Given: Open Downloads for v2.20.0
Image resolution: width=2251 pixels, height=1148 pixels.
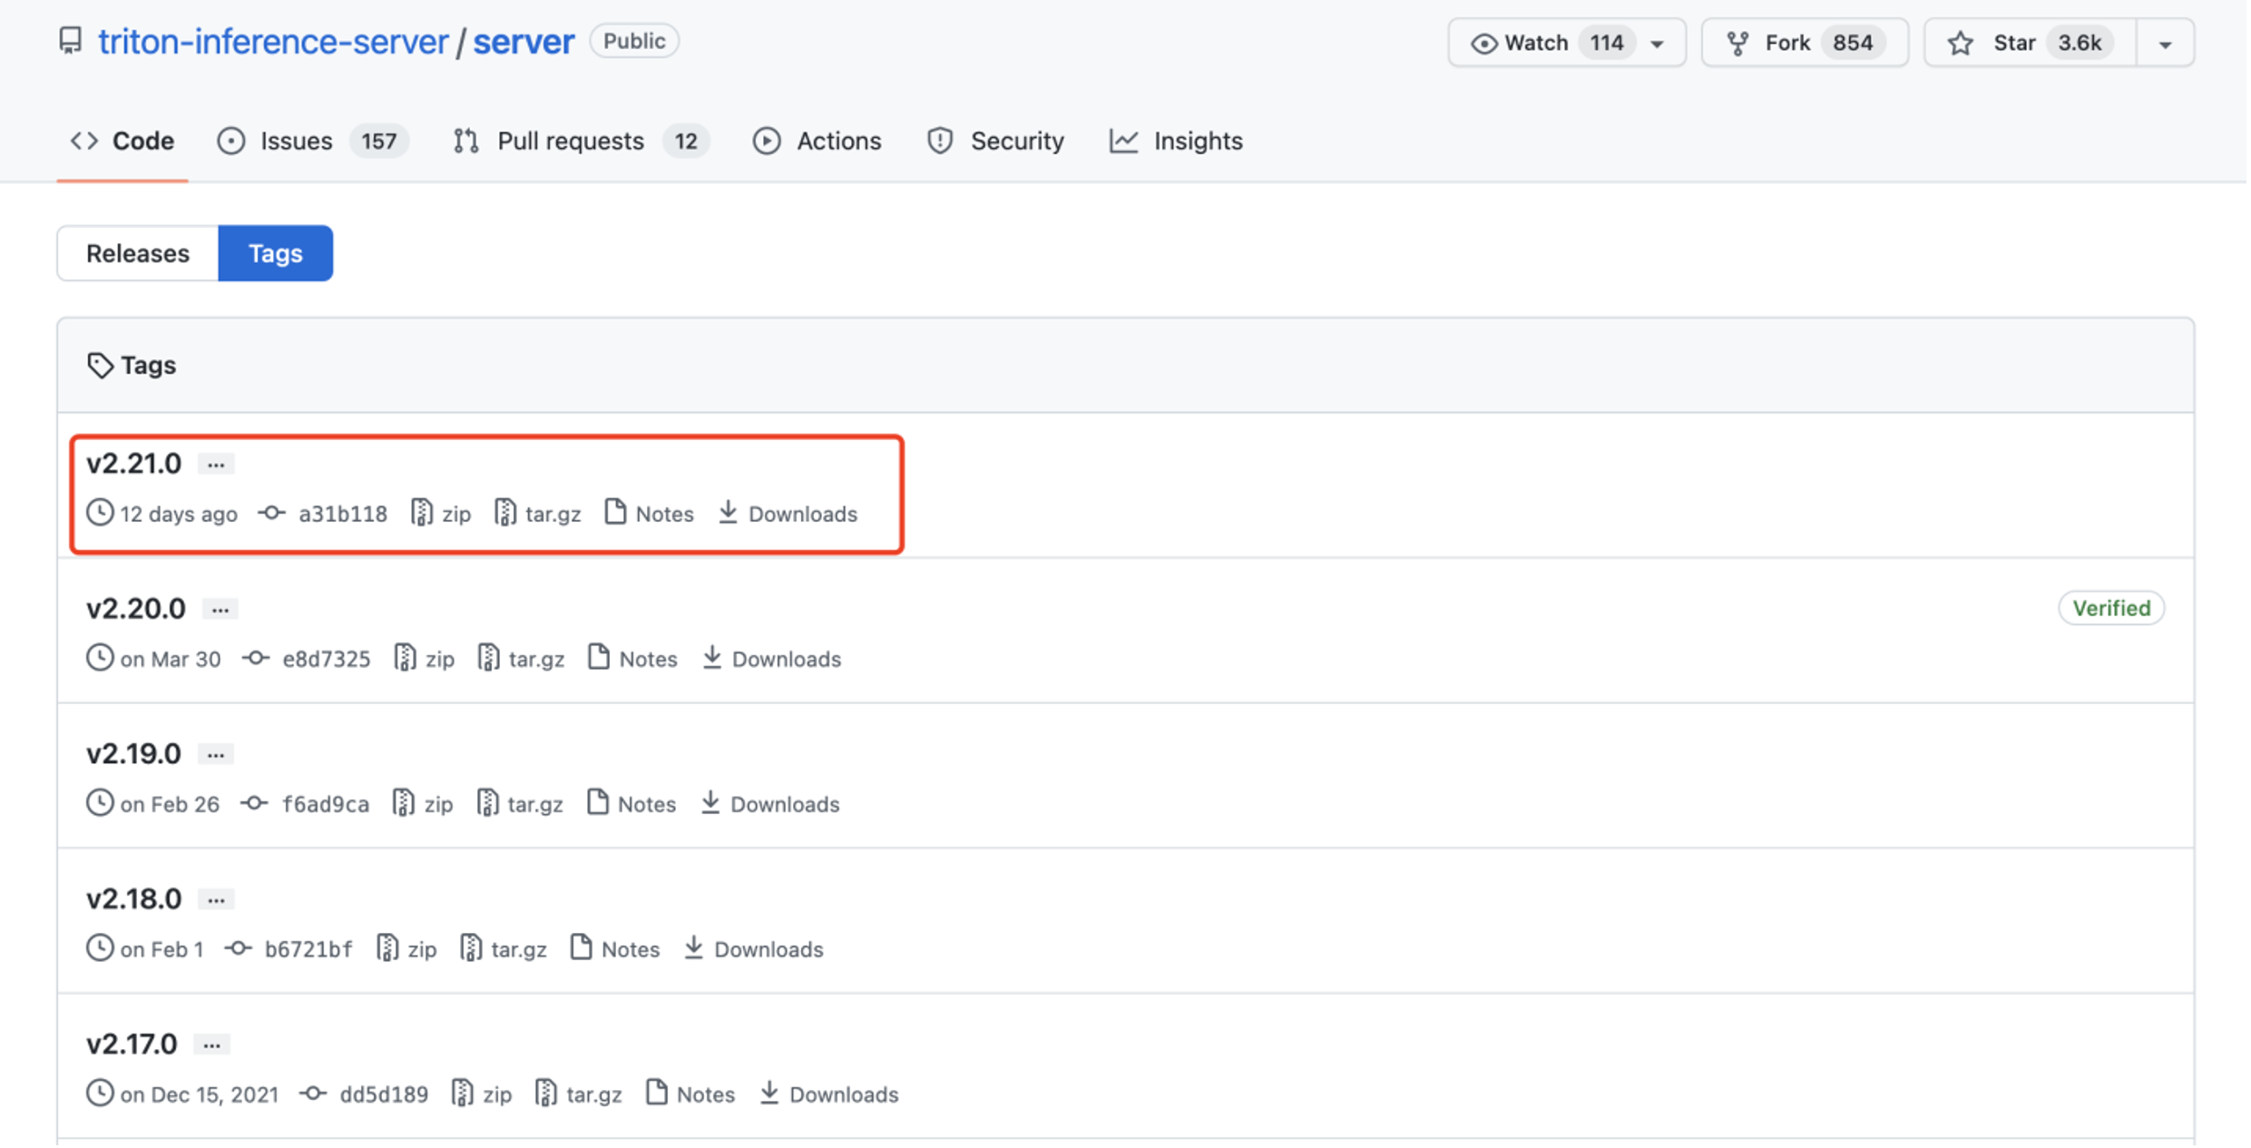Looking at the screenshot, I should 772,659.
